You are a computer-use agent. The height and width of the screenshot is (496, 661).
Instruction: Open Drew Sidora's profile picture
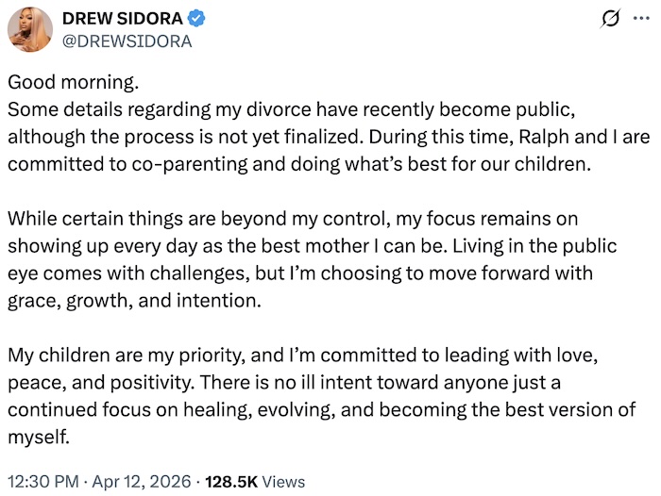[30, 29]
